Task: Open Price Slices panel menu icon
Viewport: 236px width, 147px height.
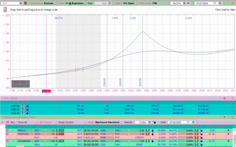Action: 232,98
